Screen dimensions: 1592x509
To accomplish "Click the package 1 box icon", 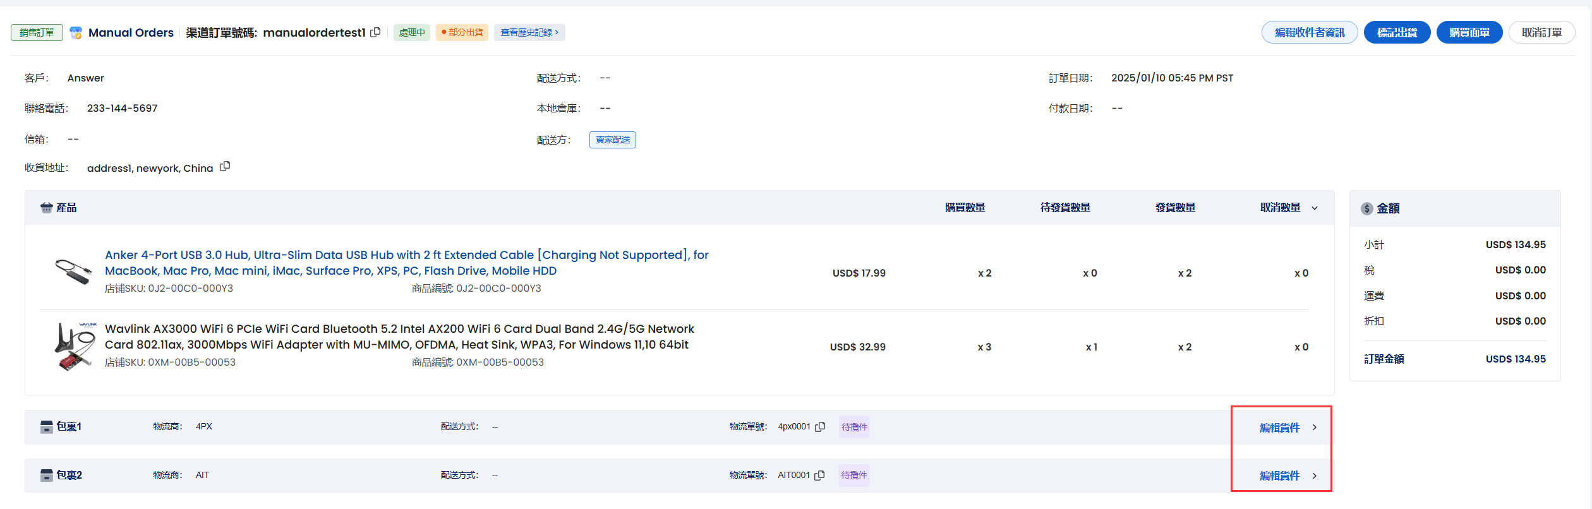I will pos(46,427).
